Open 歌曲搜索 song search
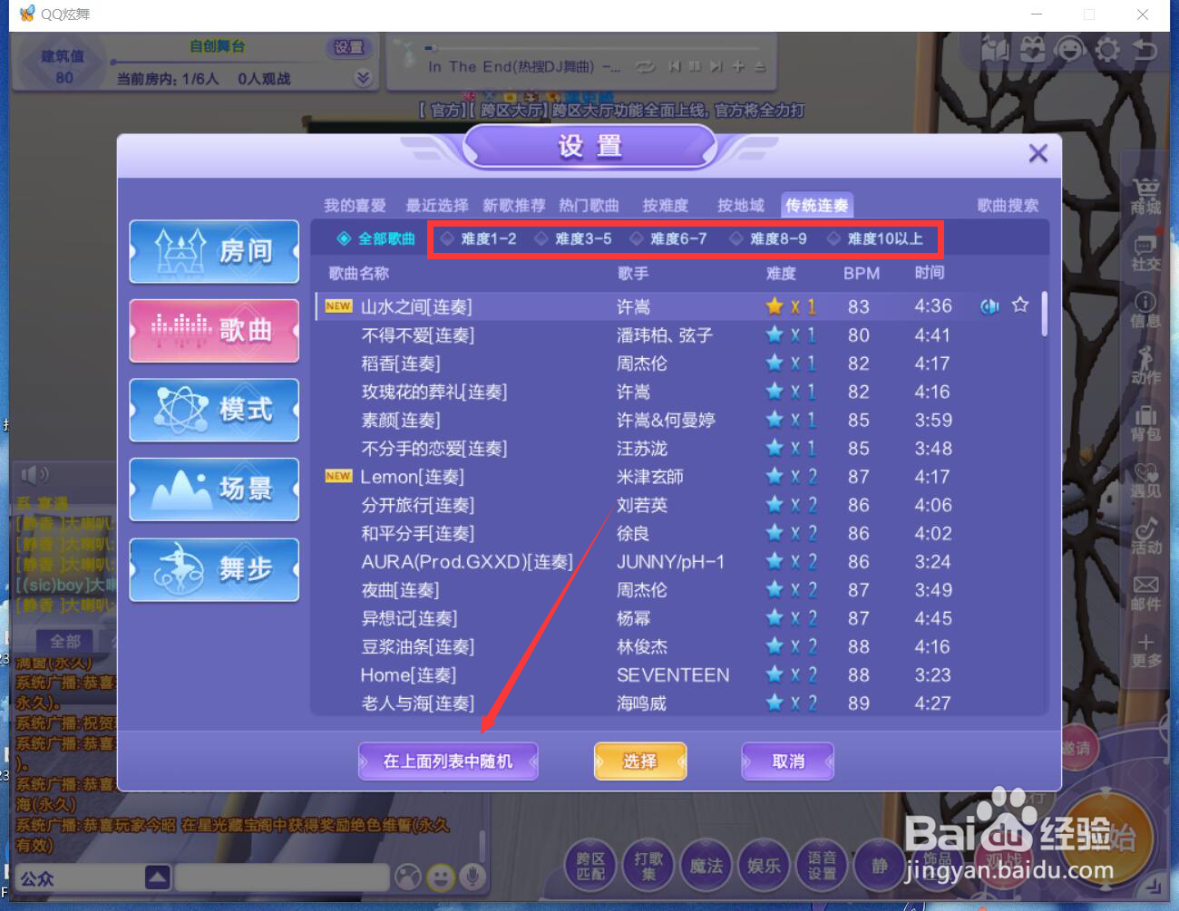The width and height of the screenshot is (1179, 911). pos(1007,206)
